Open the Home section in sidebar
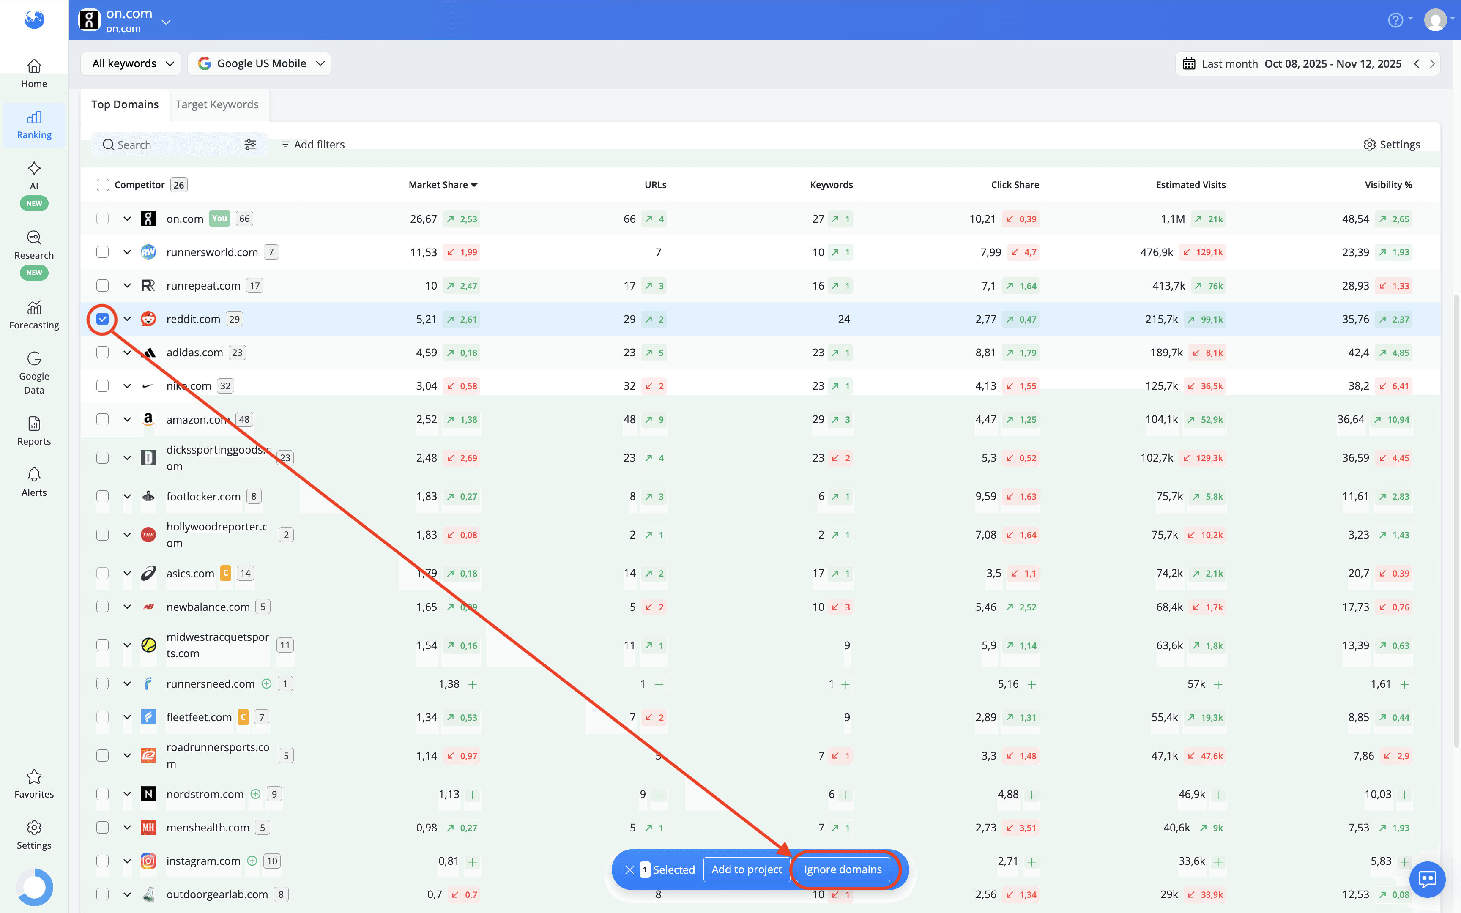 point(34,73)
